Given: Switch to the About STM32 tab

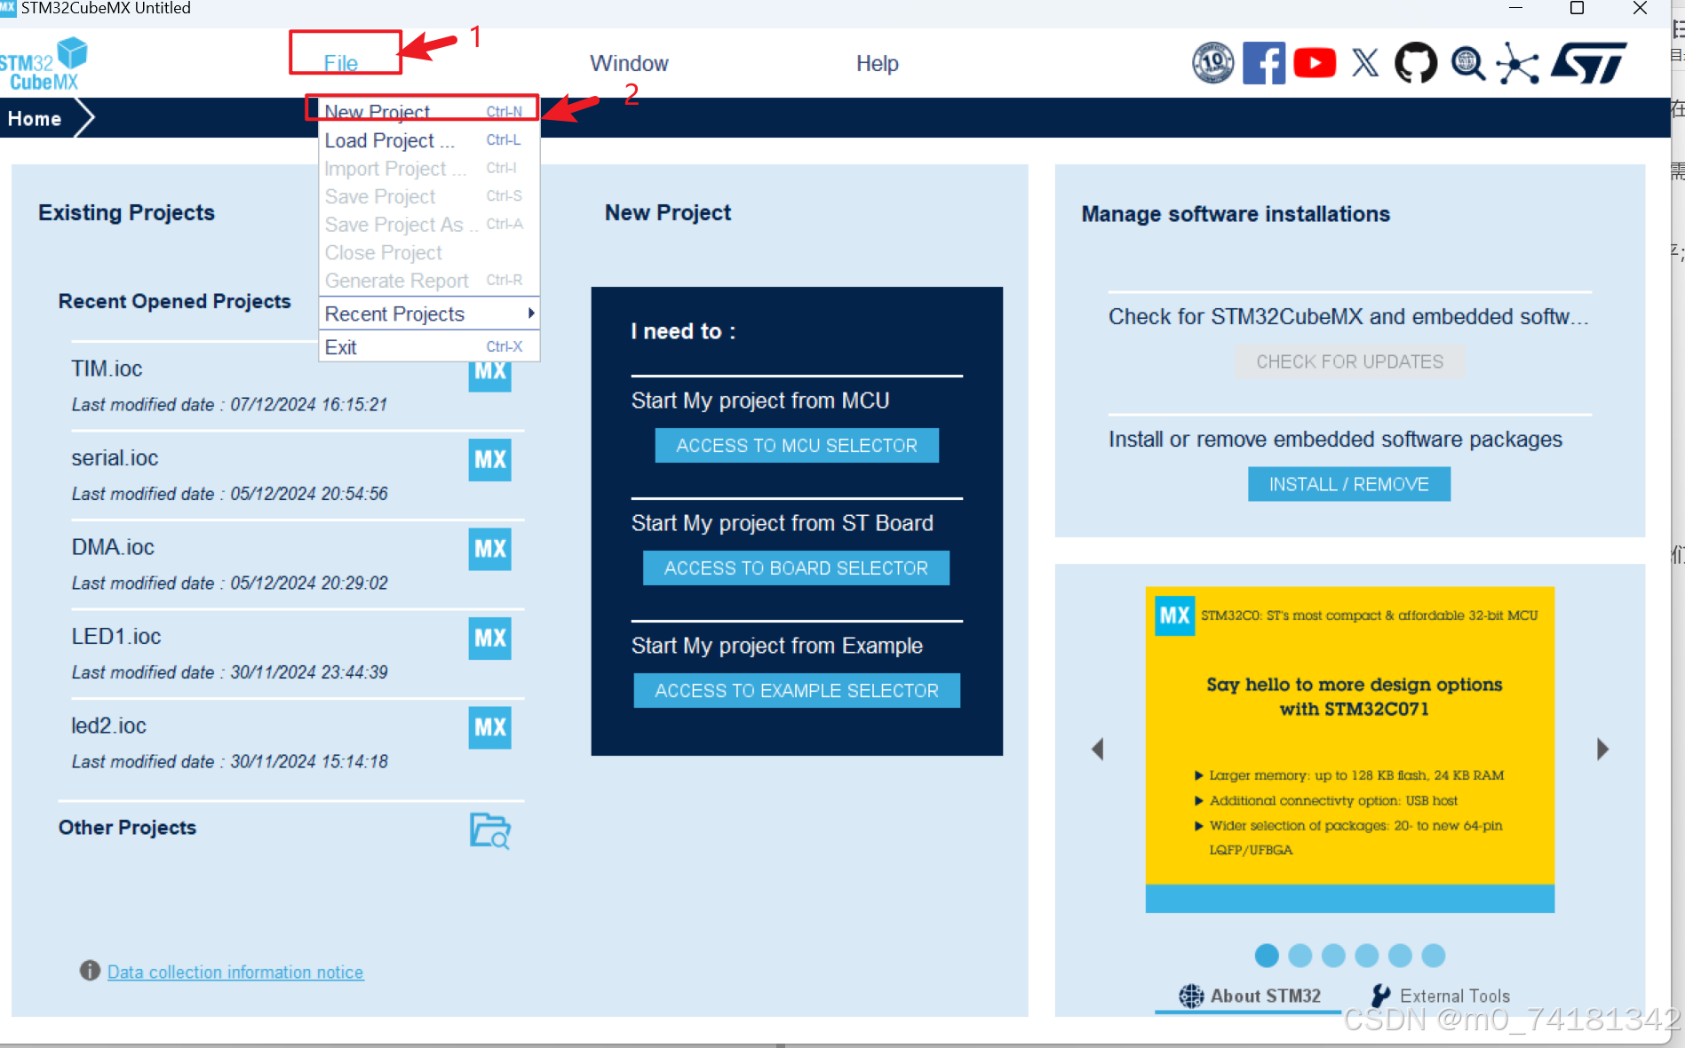Looking at the screenshot, I should tap(1248, 996).
